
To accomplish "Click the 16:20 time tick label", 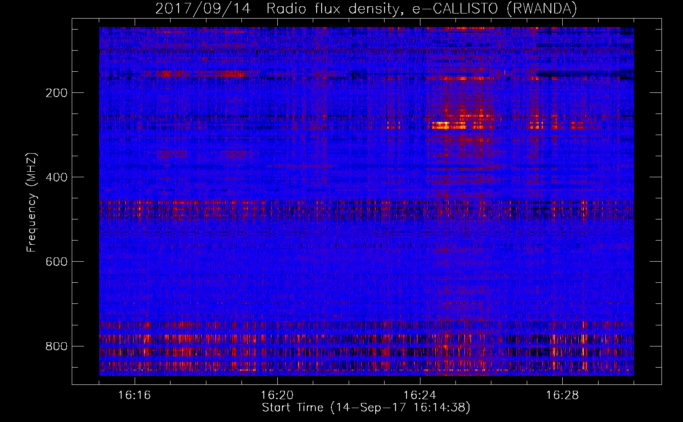I will point(277,395).
